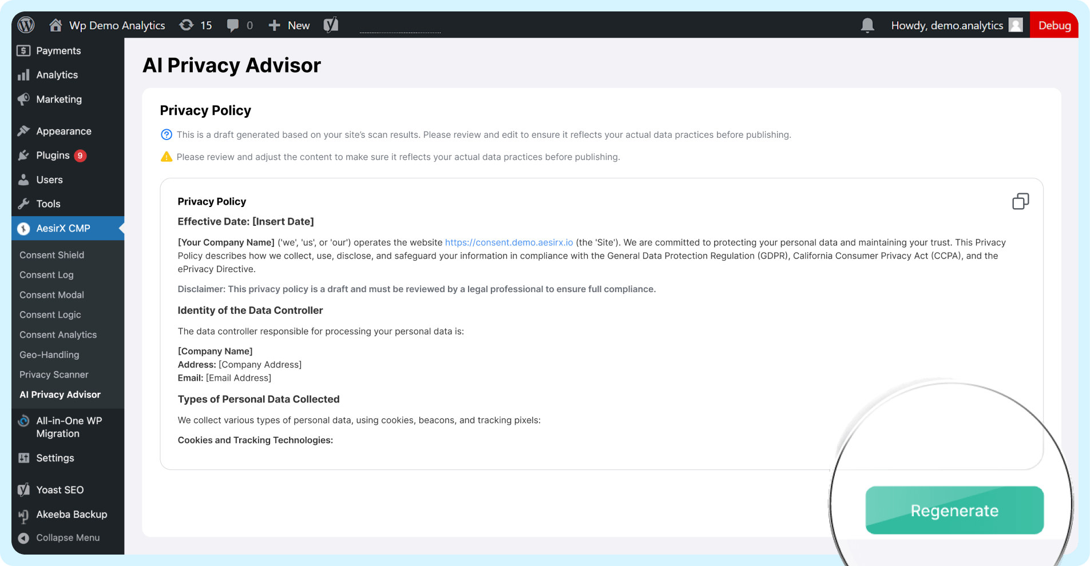Open the New content menu
This screenshot has height=566, width=1090.
[290, 25]
